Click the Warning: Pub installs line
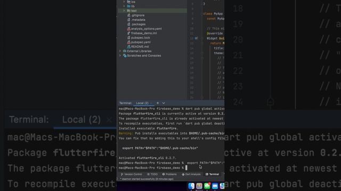The image size is (341, 191). [172, 133]
